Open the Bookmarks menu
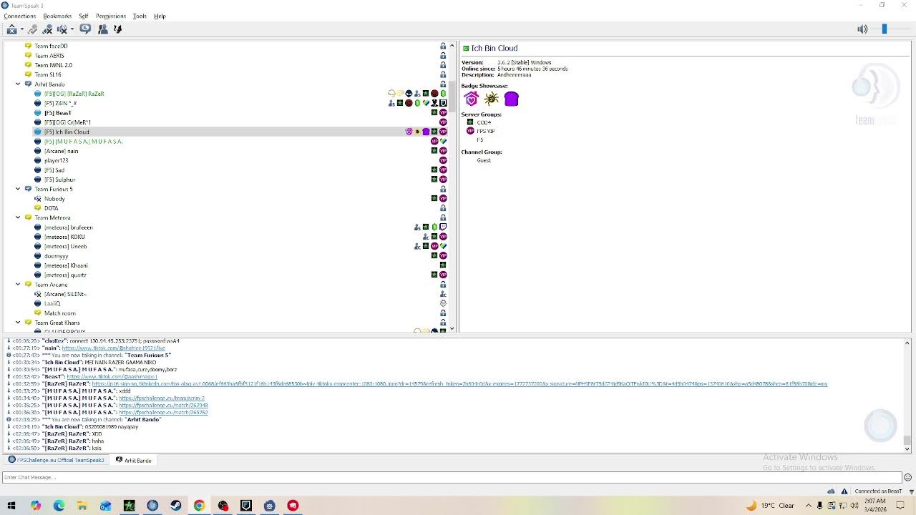 pyautogui.click(x=57, y=16)
